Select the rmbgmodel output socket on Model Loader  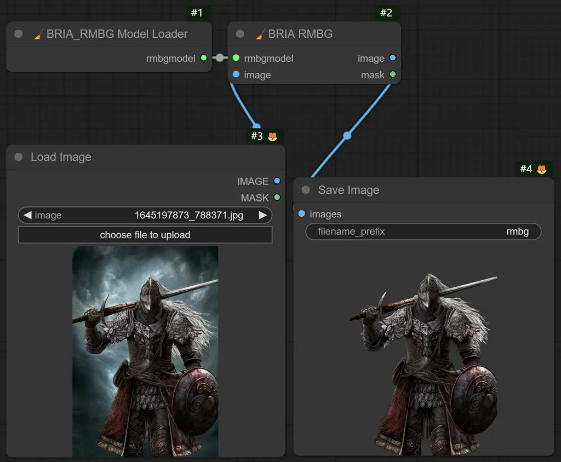point(204,57)
